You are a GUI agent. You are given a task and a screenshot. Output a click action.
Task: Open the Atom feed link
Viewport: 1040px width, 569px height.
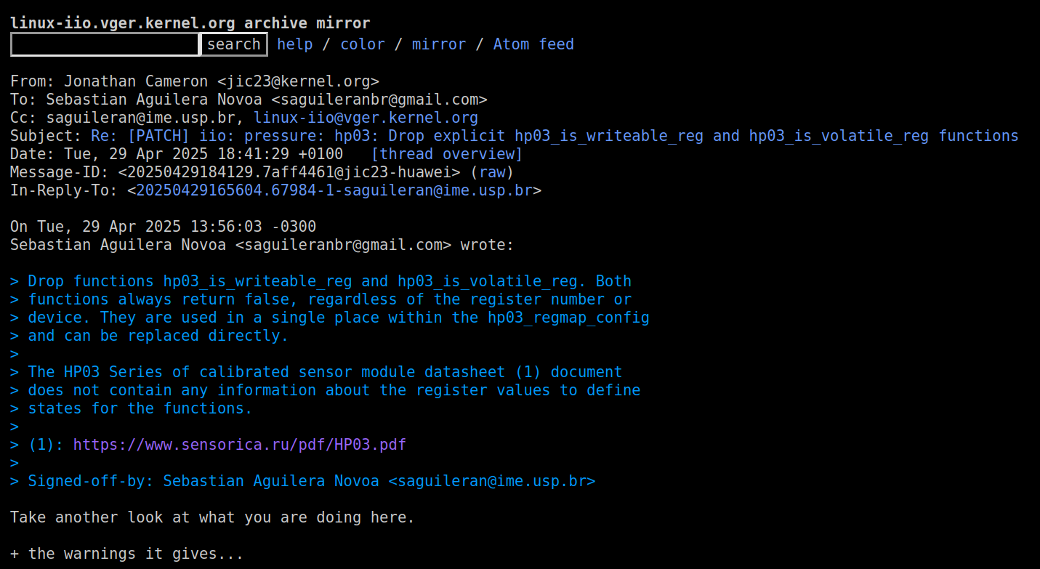point(533,44)
